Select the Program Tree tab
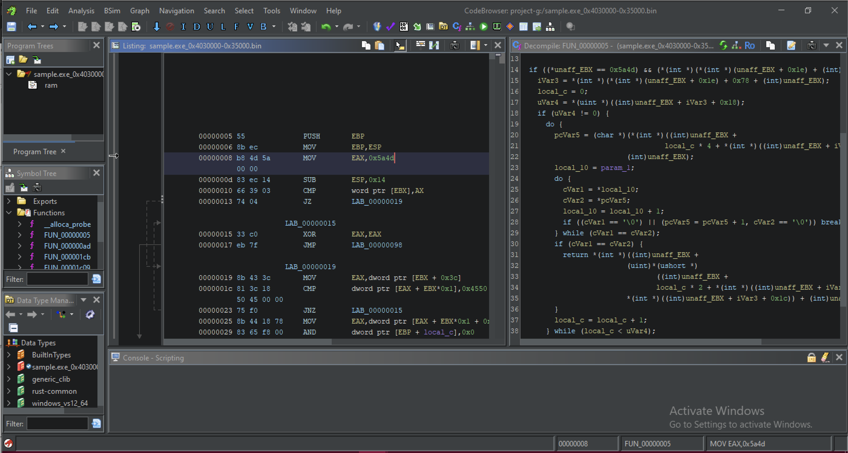The width and height of the screenshot is (848, 453). 35,152
